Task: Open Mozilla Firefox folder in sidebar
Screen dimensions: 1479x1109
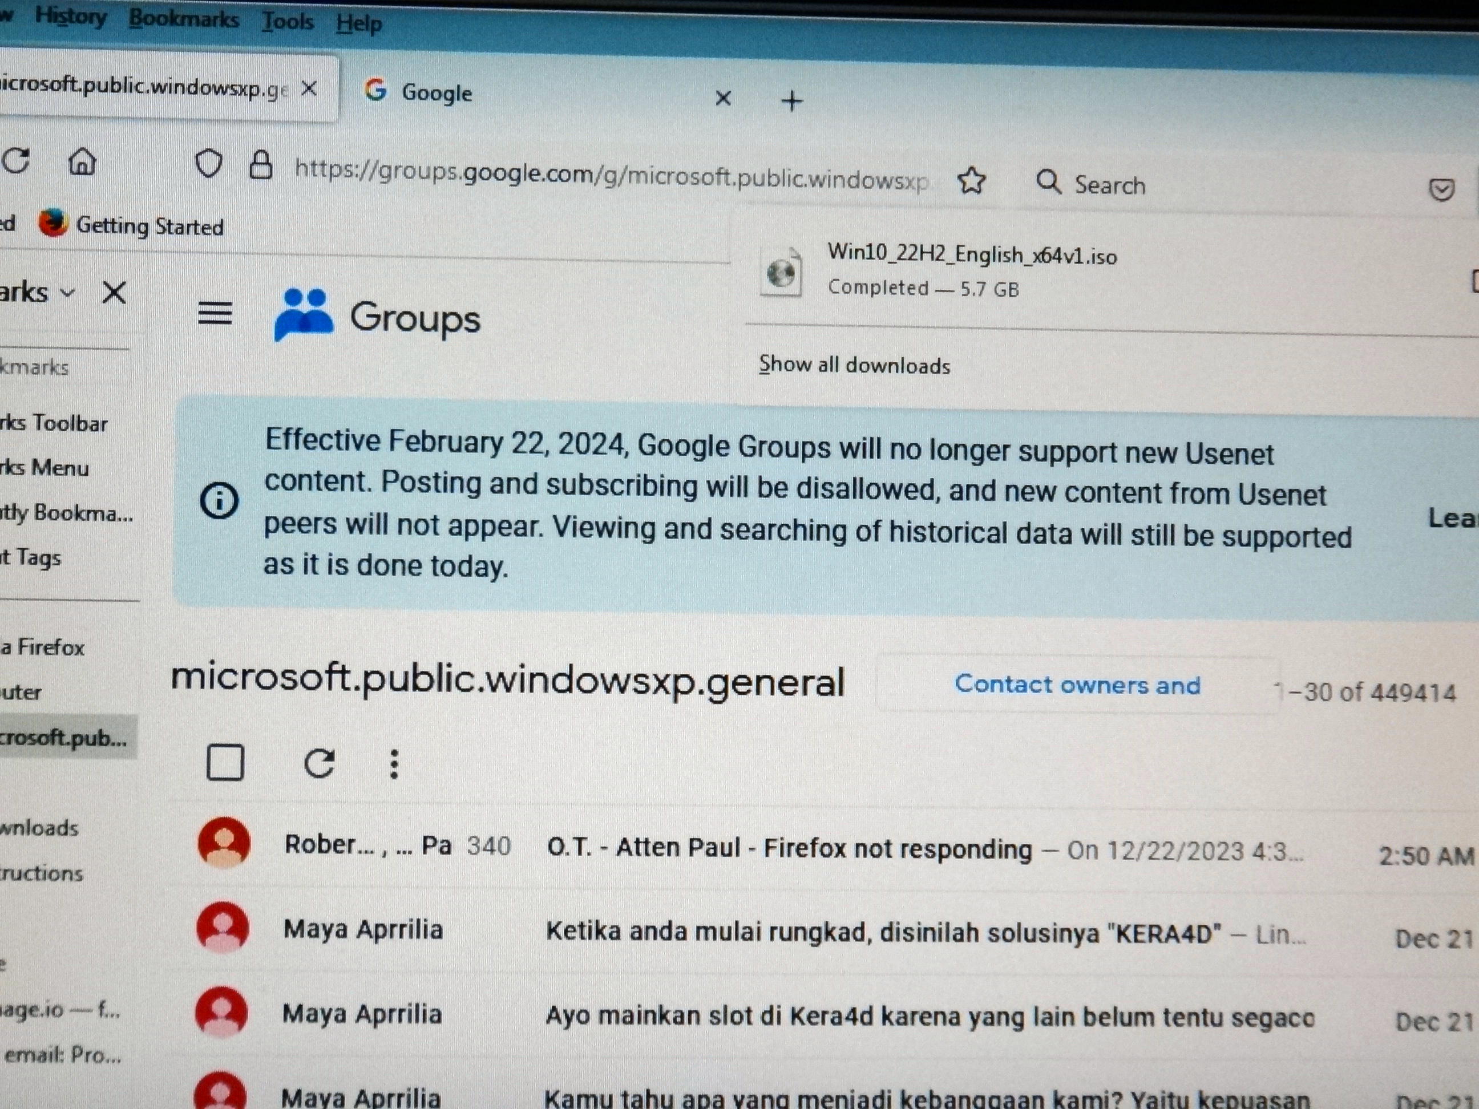Action: [x=42, y=647]
